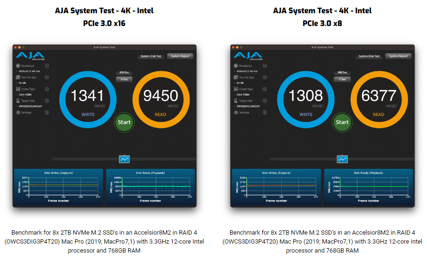Select the F/Sec unit in the x16 window
The width and height of the screenshot is (427, 263).
point(124,79)
